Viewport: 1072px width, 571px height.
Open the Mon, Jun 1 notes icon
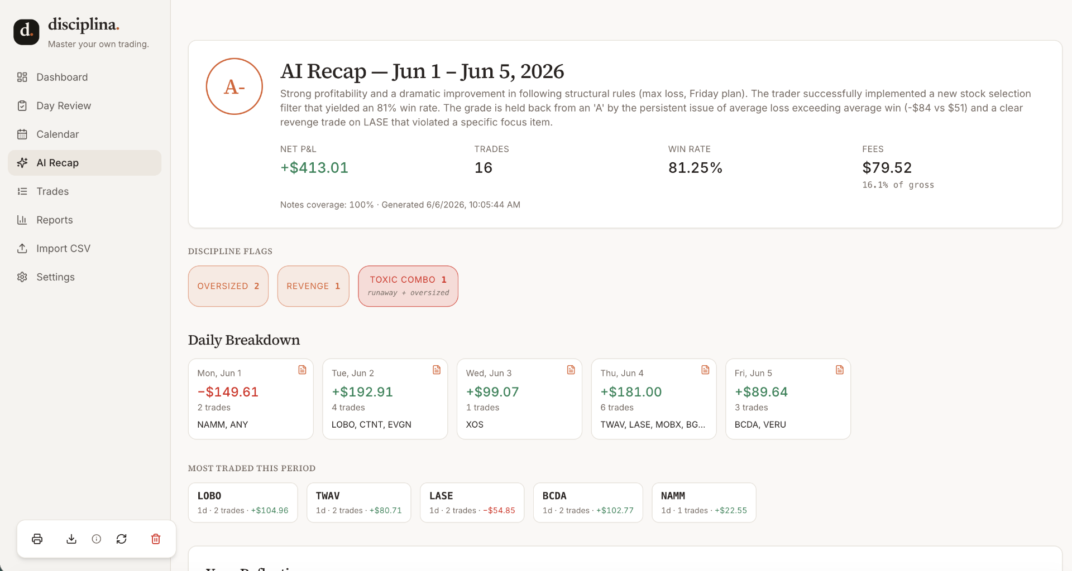[302, 370]
